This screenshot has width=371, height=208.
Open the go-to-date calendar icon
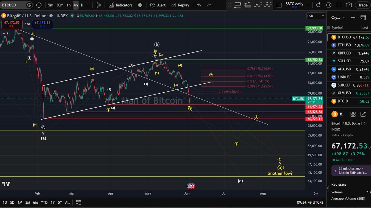click(x=79, y=202)
